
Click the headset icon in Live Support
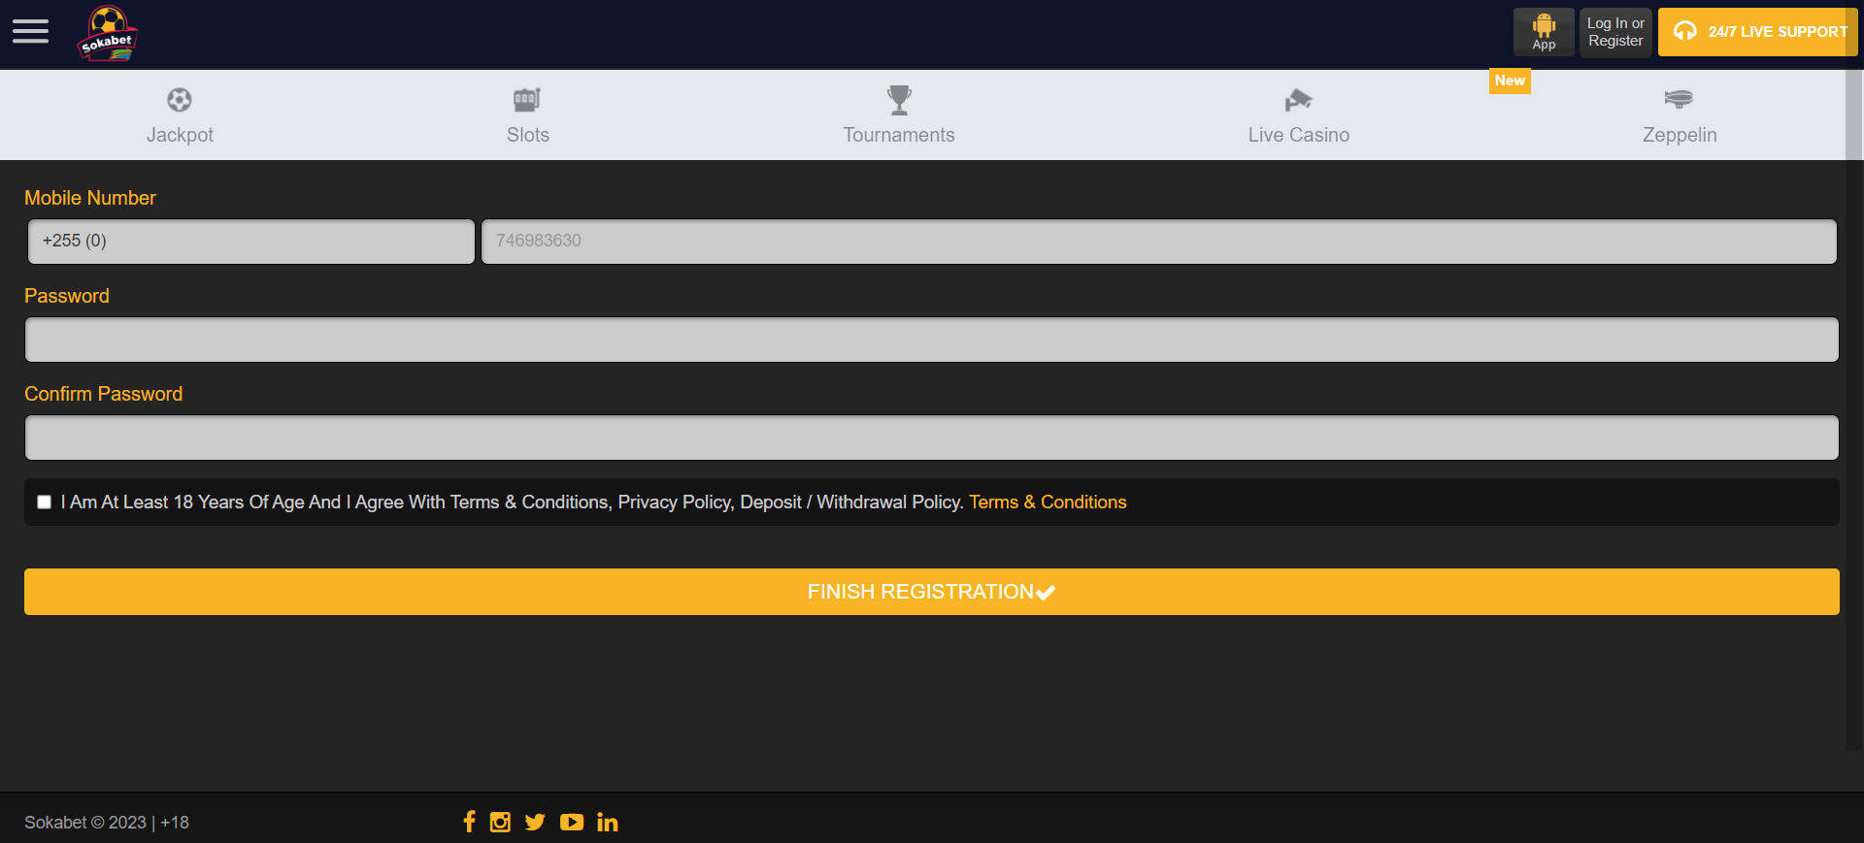pyautogui.click(x=1685, y=31)
